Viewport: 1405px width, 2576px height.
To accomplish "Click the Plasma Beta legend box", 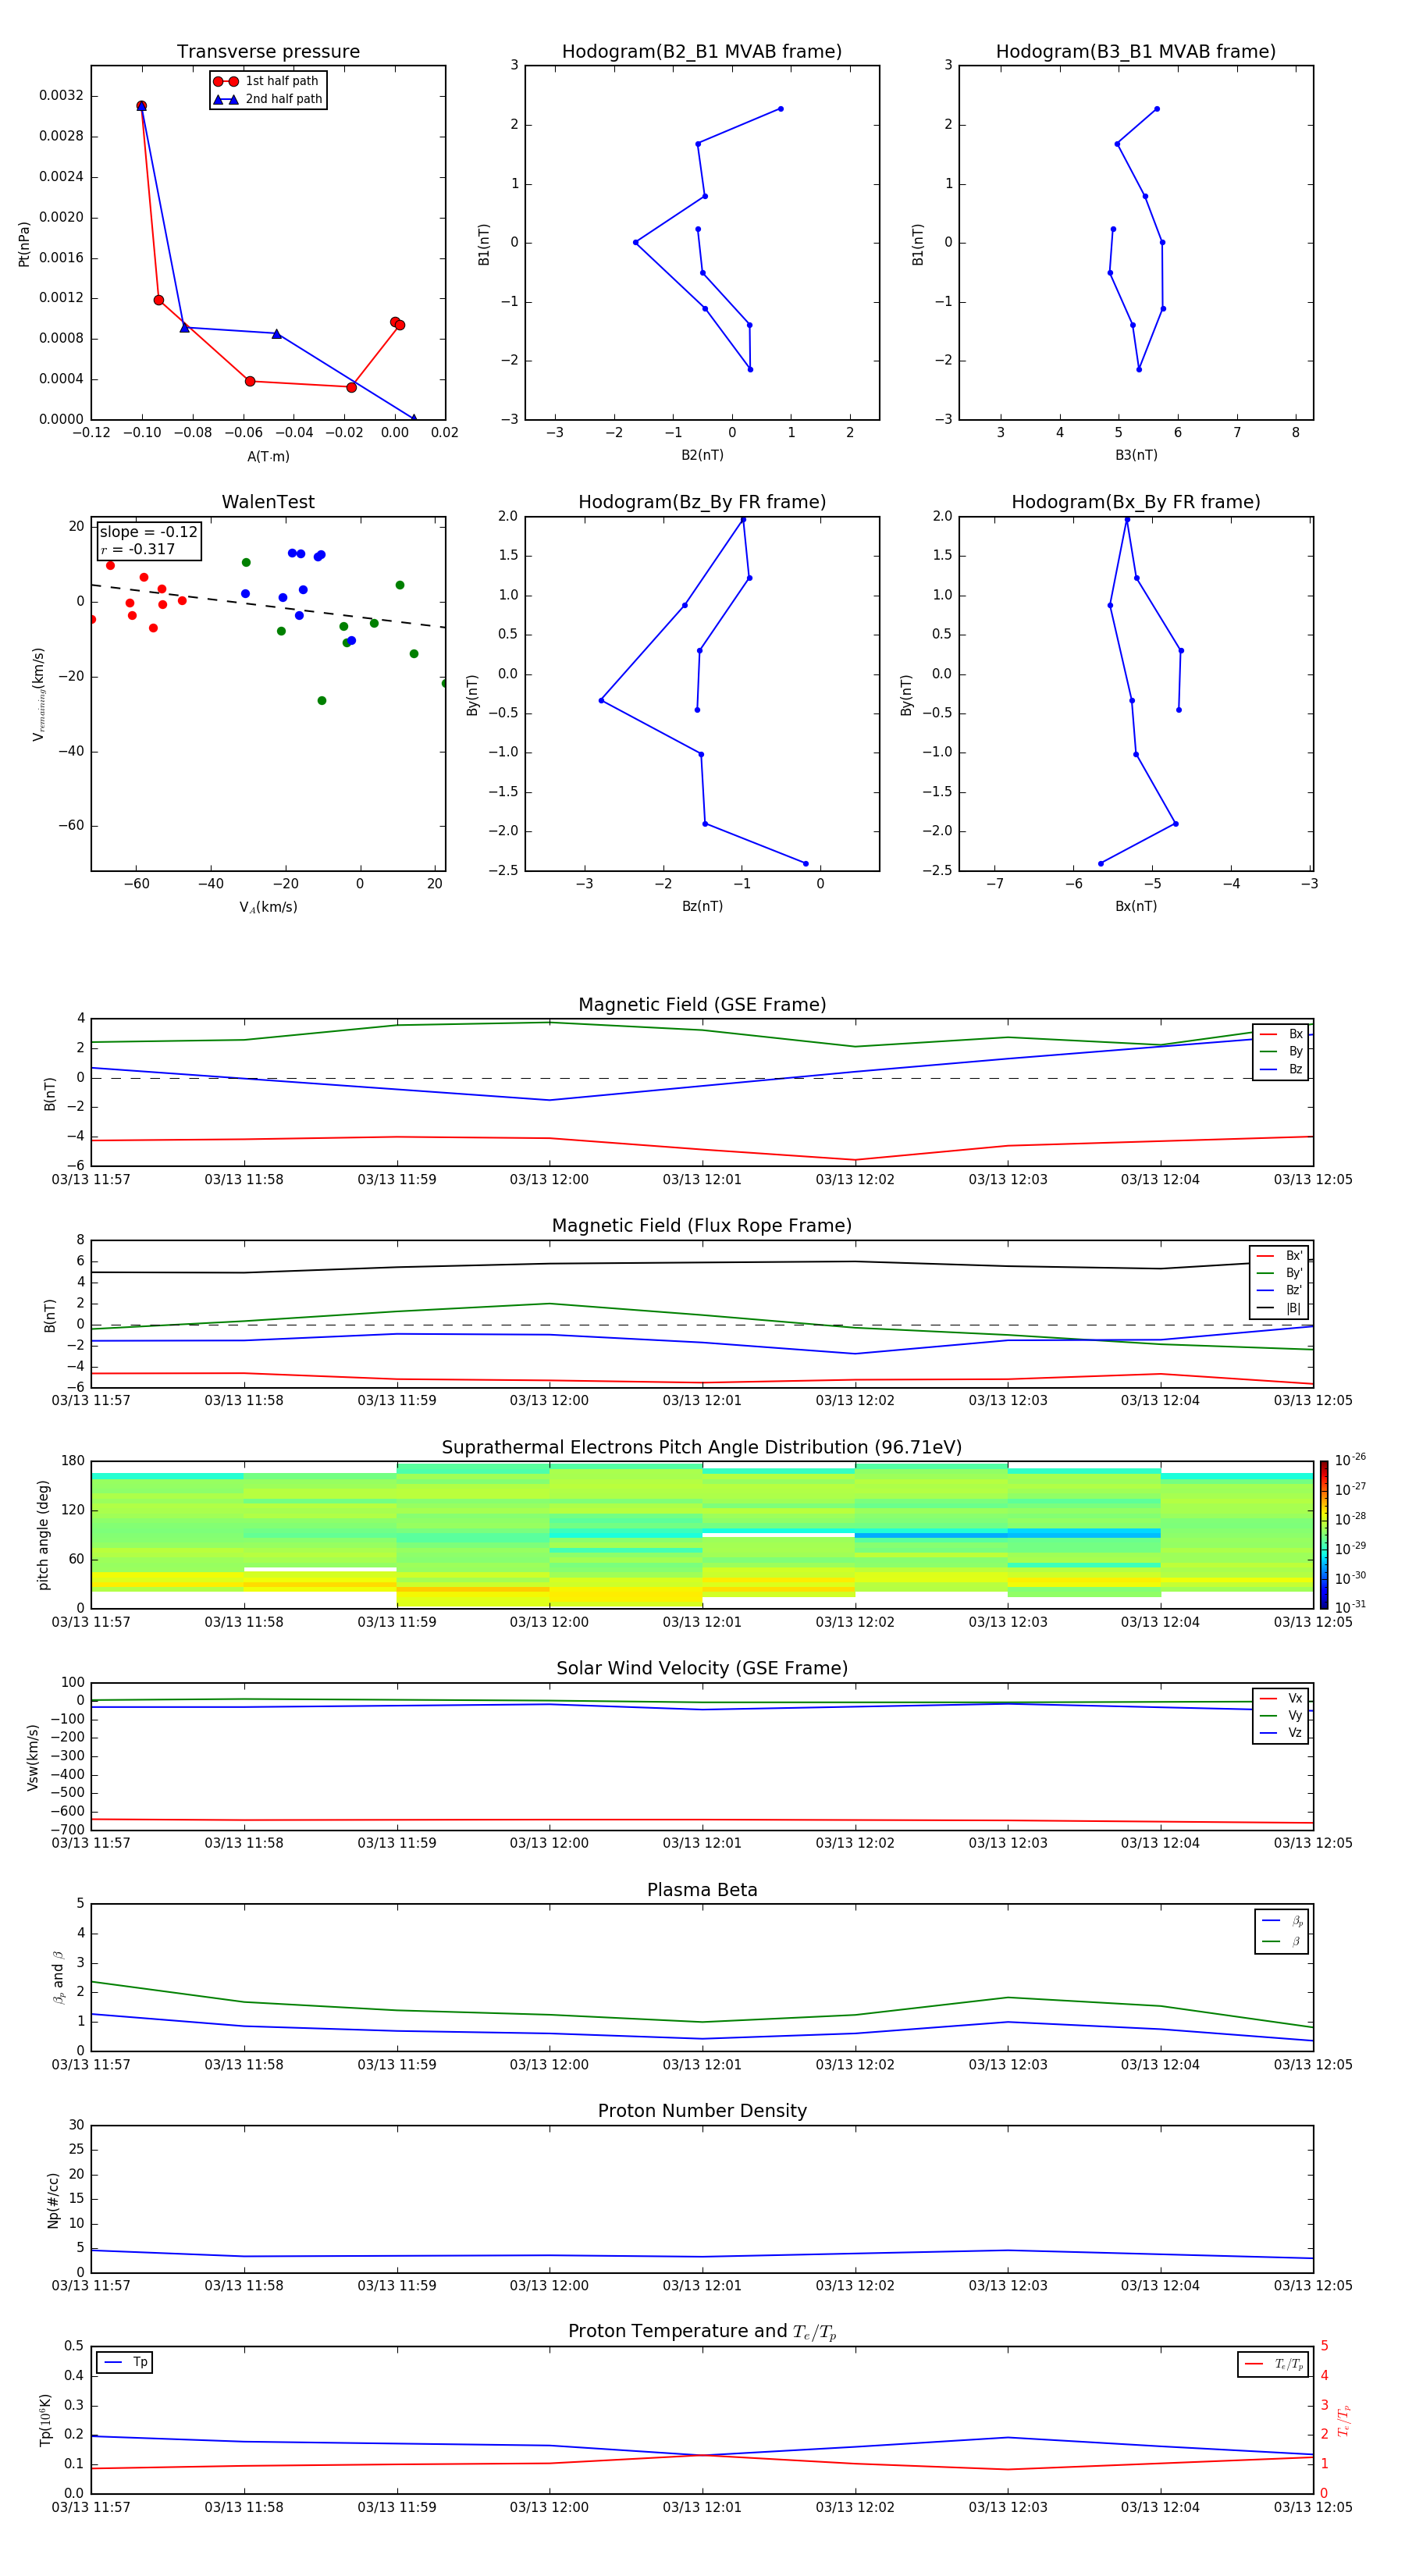I will click(1281, 1931).
